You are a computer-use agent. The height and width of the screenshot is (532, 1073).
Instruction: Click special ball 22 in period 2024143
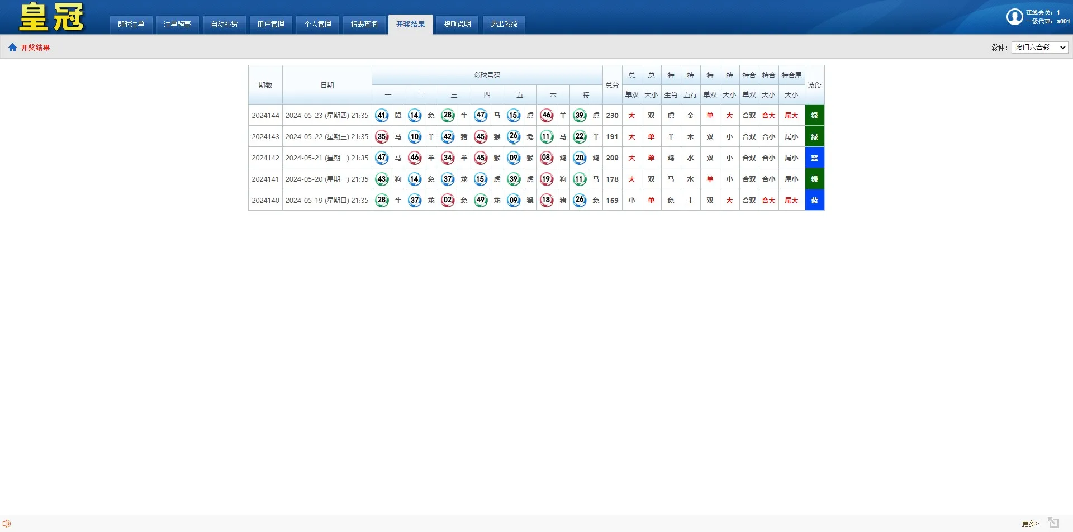(580, 136)
